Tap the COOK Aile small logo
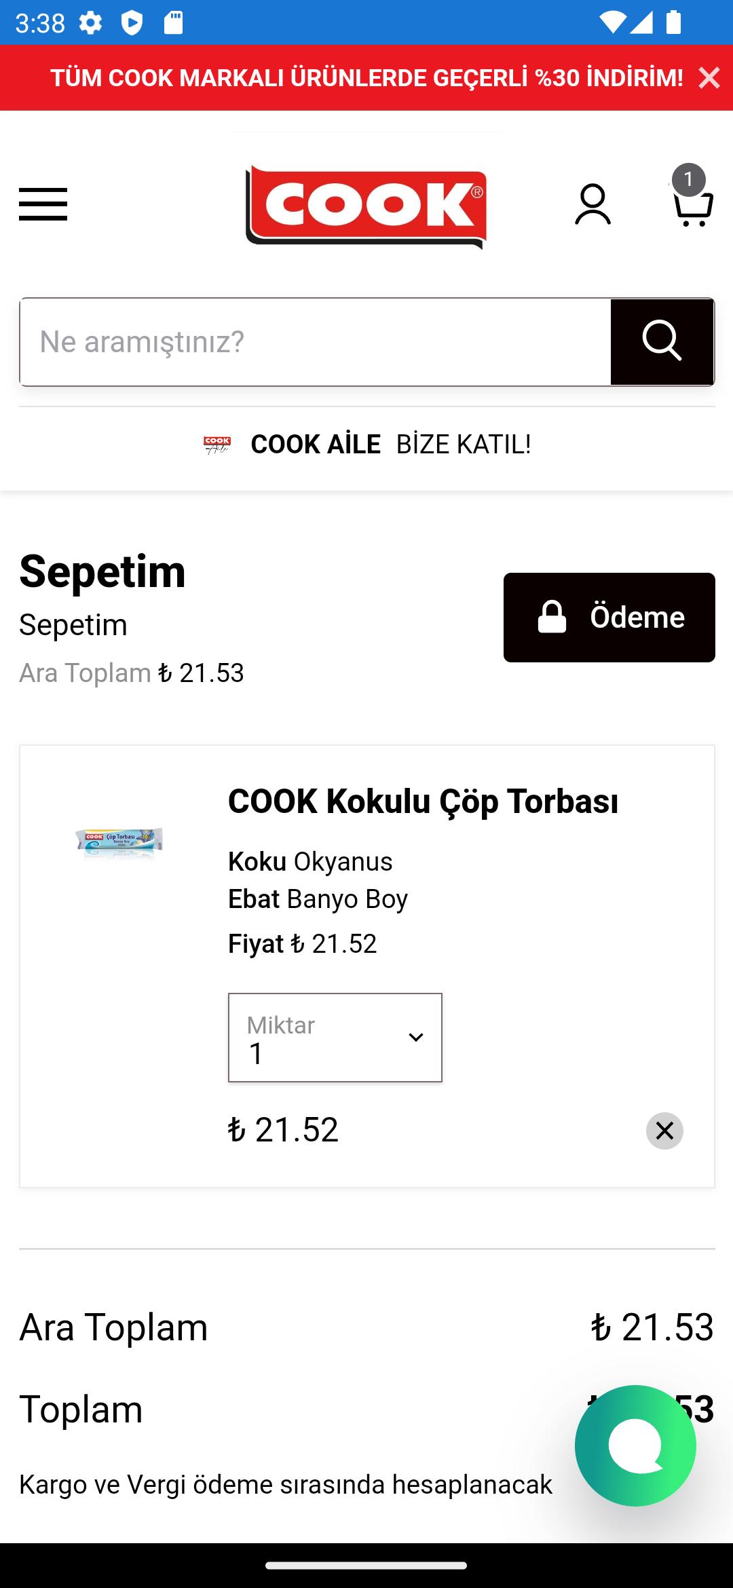The width and height of the screenshot is (733, 1588). click(x=217, y=445)
